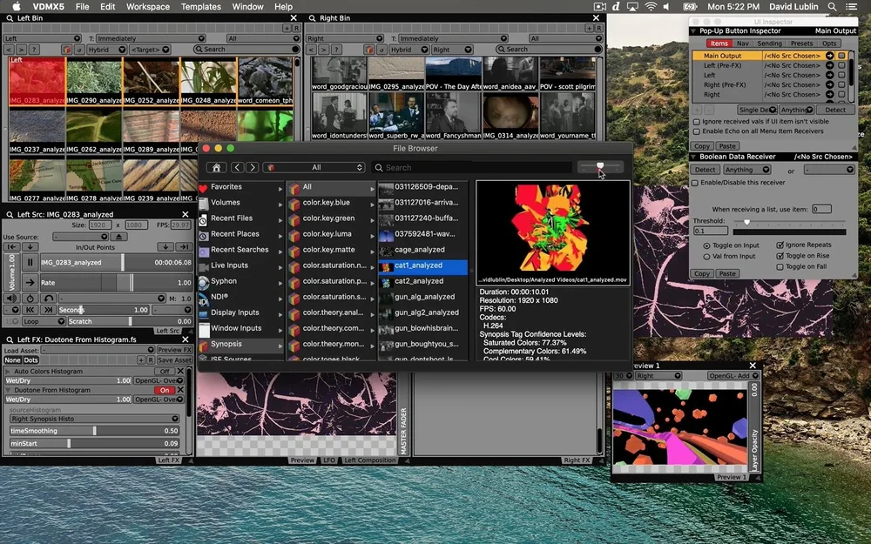Viewport: 871px width, 544px height.
Task: Click arrow icon on Main Output row
Action: click(x=829, y=56)
